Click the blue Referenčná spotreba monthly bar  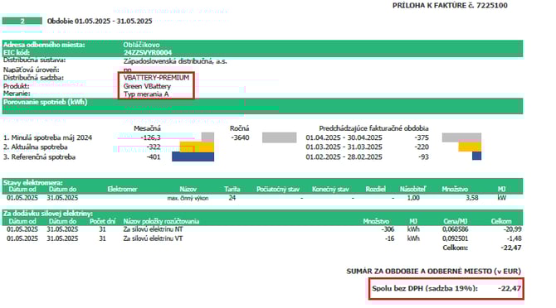coord(193,156)
